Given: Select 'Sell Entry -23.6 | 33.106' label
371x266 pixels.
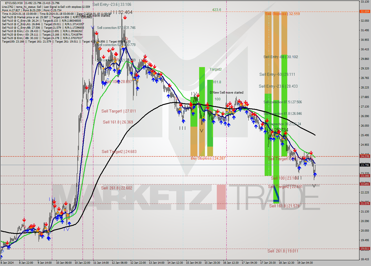Looking at the screenshot, I should pyautogui.click(x=112, y=4).
